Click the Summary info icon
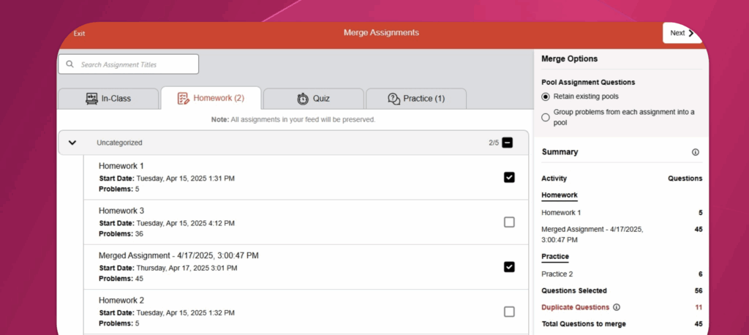This screenshot has height=335, width=749. (695, 152)
